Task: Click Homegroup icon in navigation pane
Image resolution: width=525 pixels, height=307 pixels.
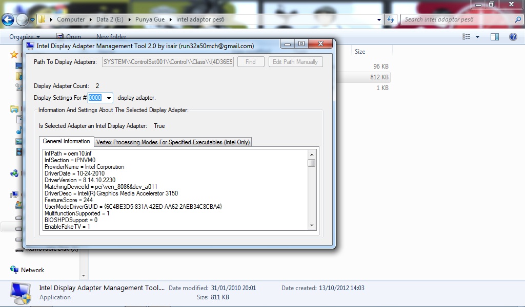Action: (14, 173)
